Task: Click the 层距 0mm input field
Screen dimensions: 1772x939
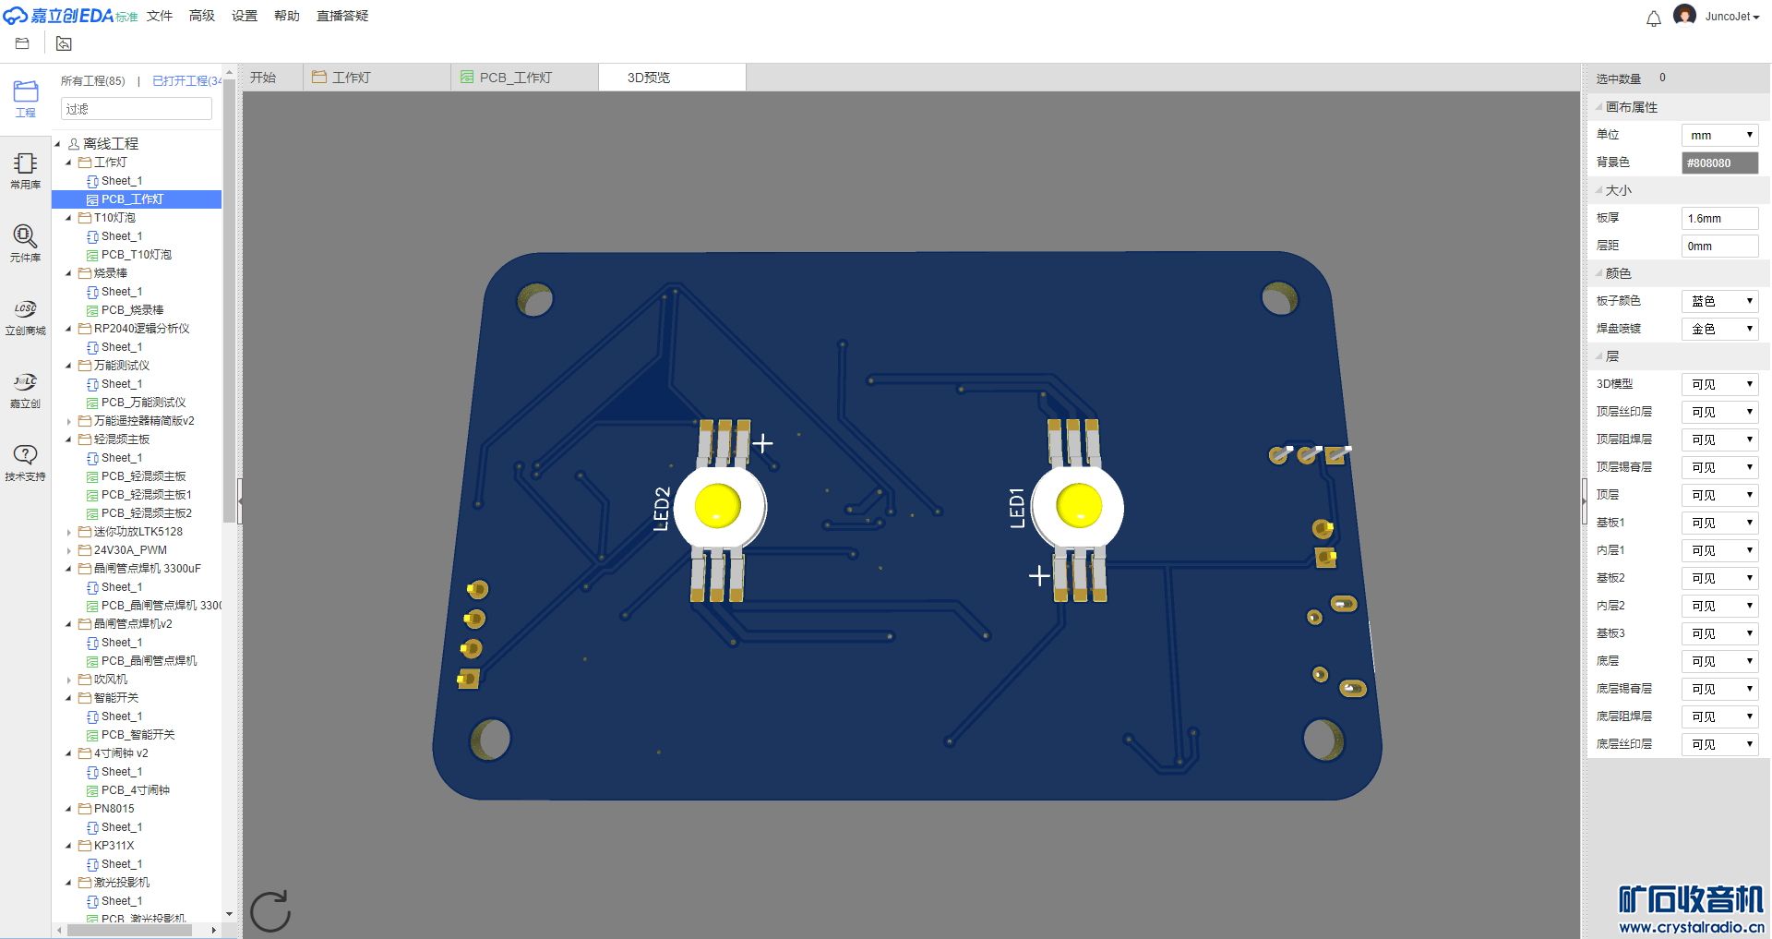Action: click(x=1719, y=246)
